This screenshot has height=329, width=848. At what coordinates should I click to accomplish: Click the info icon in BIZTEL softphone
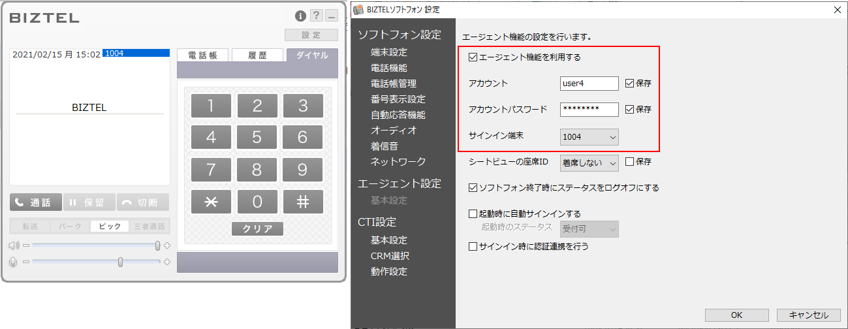coord(300,16)
